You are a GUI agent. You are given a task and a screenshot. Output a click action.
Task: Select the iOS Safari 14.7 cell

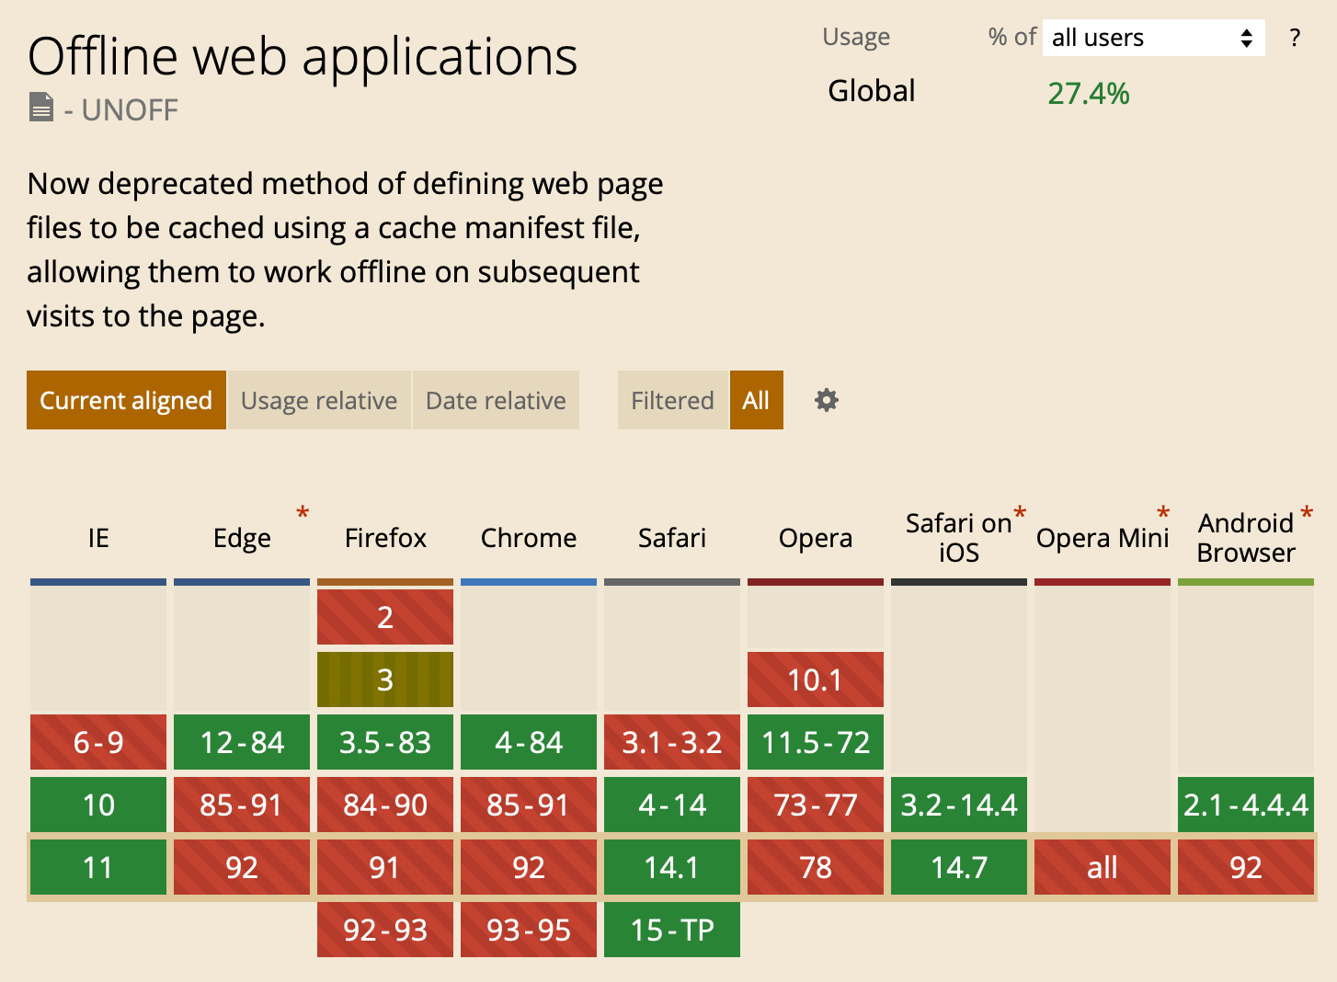959,867
